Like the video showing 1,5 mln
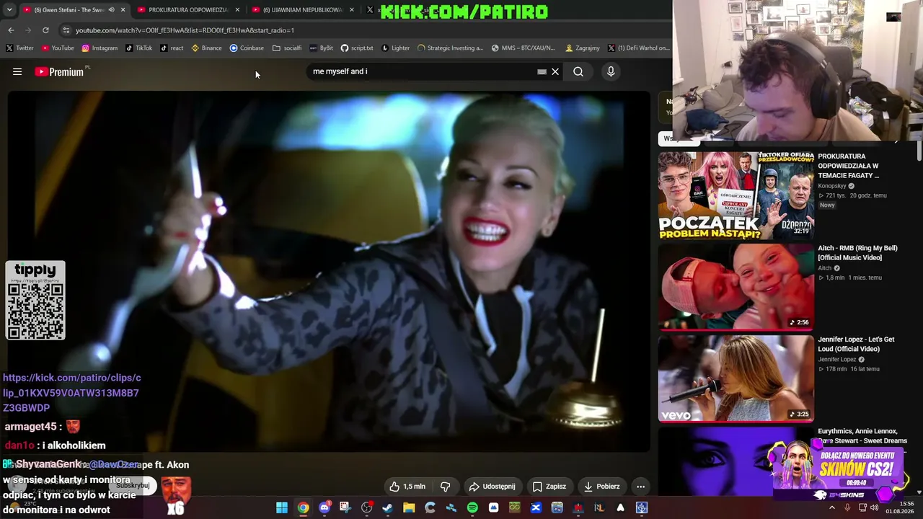The width and height of the screenshot is (923, 519). pyautogui.click(x=407, y=487)
